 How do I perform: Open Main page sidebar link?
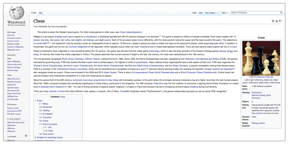(11, 32)
